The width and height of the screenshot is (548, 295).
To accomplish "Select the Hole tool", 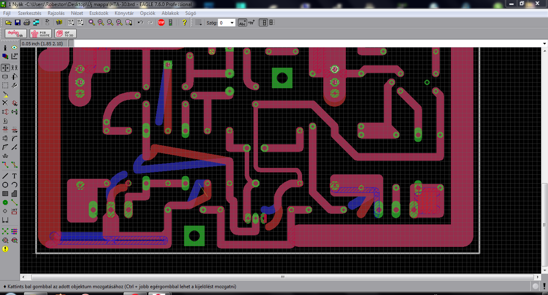I will coord(5,211).
